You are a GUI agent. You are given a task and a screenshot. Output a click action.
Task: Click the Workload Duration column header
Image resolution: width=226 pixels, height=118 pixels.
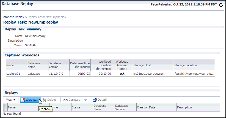tap(101, 65)
